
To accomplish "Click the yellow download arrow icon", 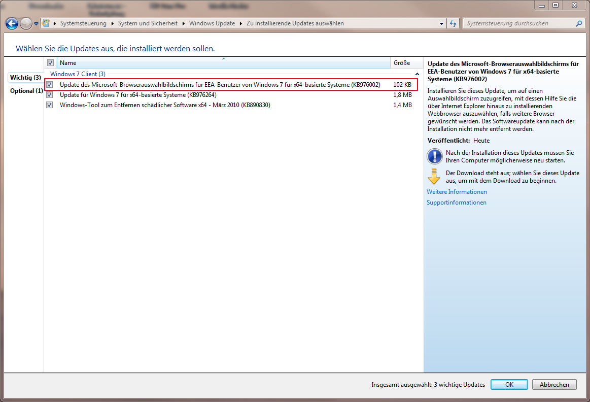I will (434, 177).
